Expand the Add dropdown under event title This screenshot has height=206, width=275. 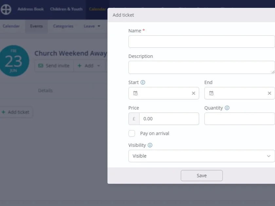[x=89, y=66]
